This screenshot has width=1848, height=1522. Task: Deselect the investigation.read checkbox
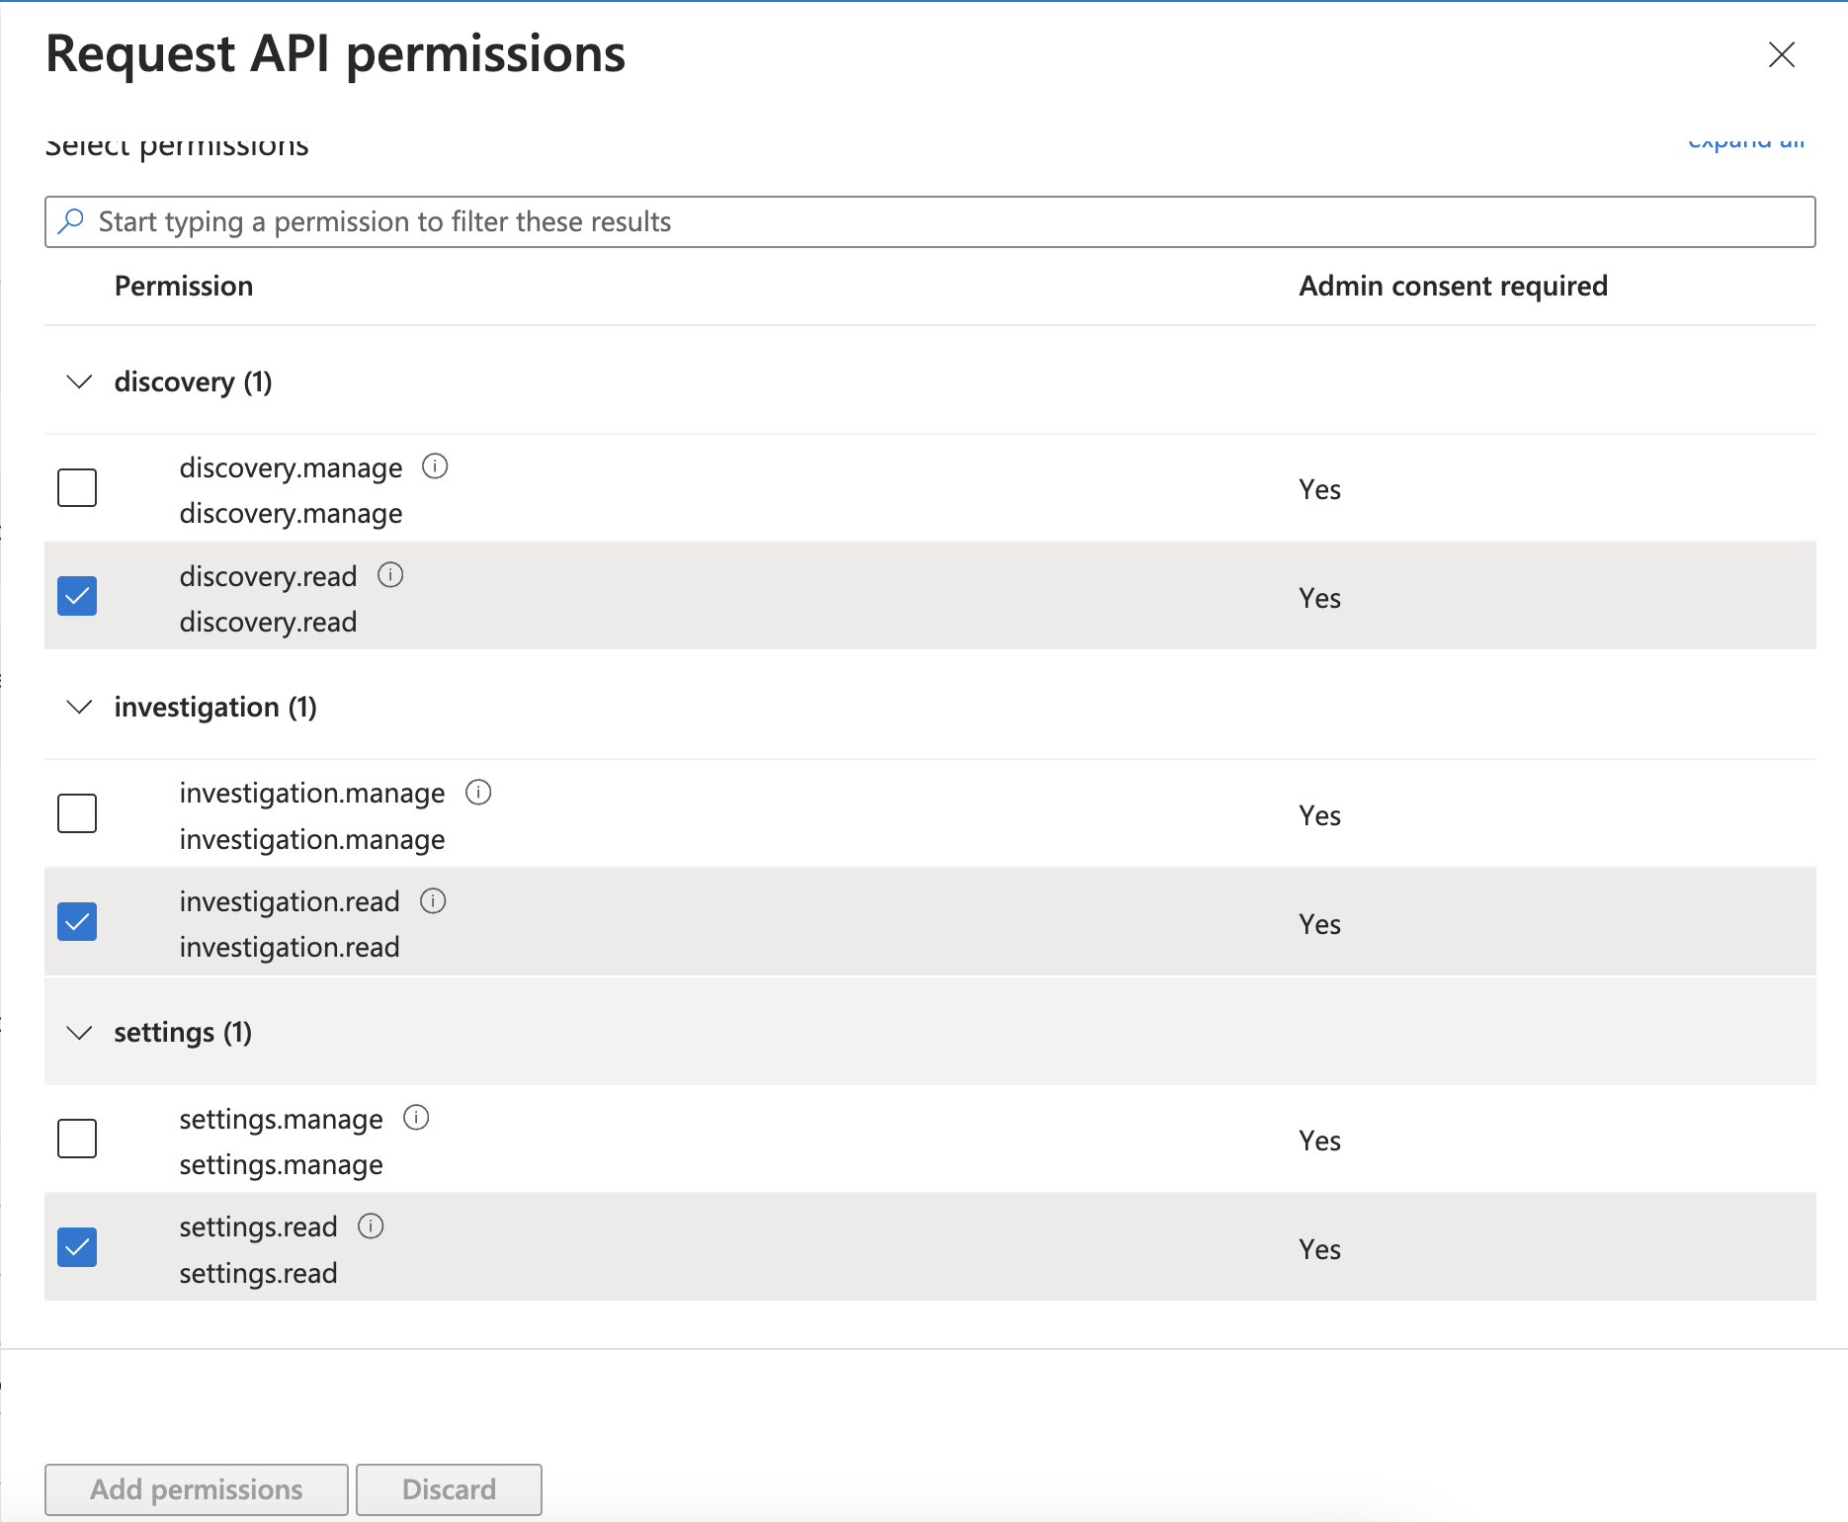(x=77, y=922)
